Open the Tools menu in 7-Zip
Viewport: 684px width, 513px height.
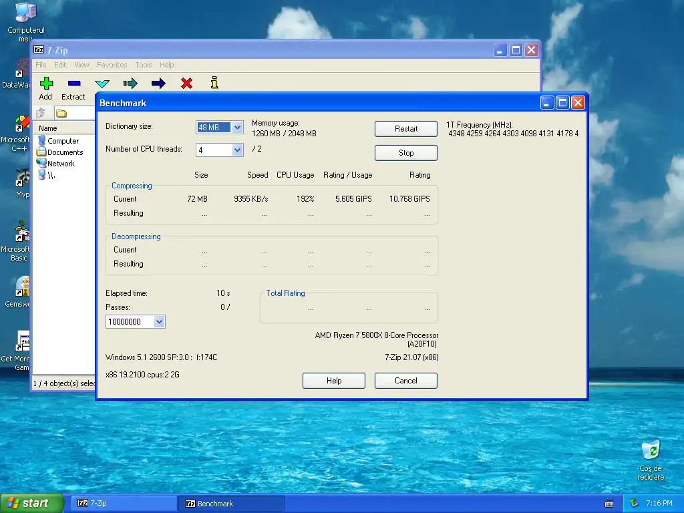(x=144, y=65)
